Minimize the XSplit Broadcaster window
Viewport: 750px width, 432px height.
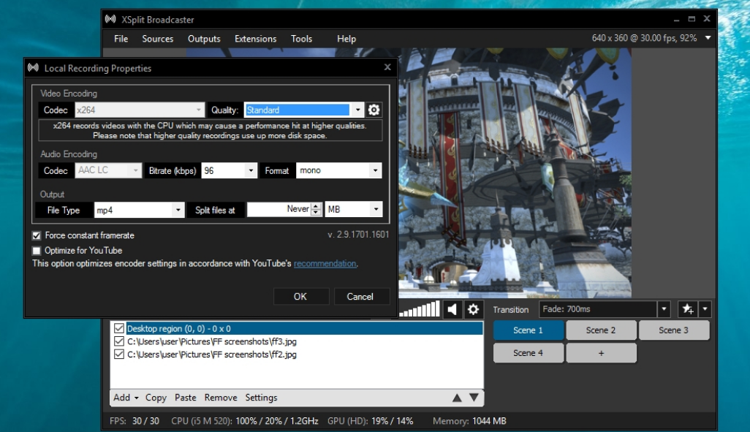676,20
